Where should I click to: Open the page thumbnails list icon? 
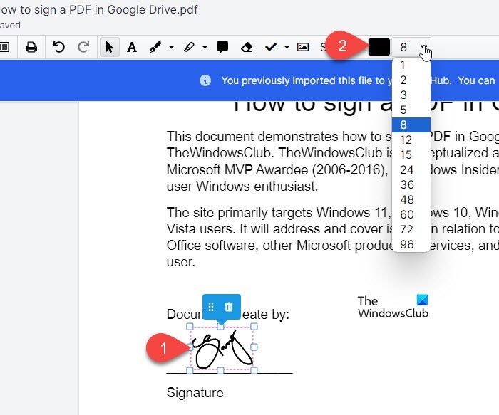point(4,47)
